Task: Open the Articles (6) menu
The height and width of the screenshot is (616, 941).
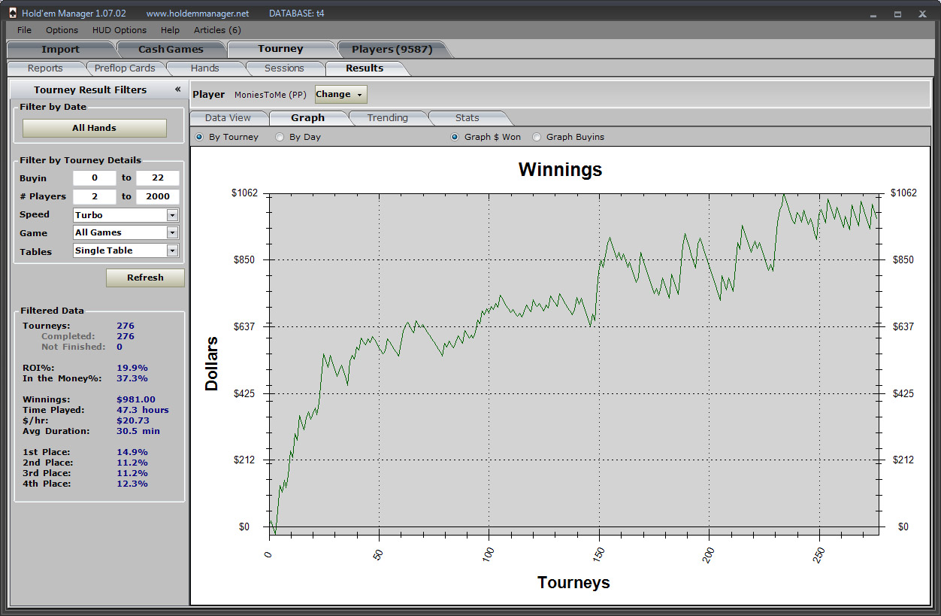Action: [x=217, y=30]
